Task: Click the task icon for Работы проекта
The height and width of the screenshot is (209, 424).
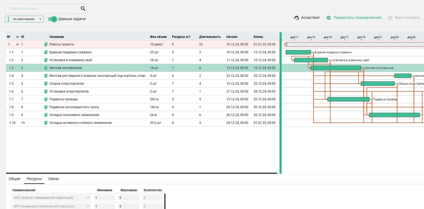Action: click(x=46, y=44)
